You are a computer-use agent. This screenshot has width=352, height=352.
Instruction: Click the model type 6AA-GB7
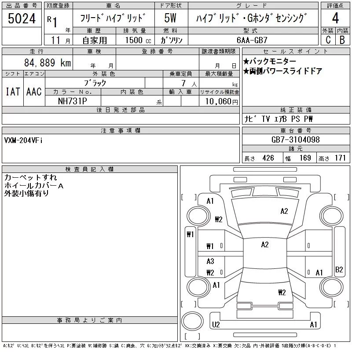click(252, 40)
